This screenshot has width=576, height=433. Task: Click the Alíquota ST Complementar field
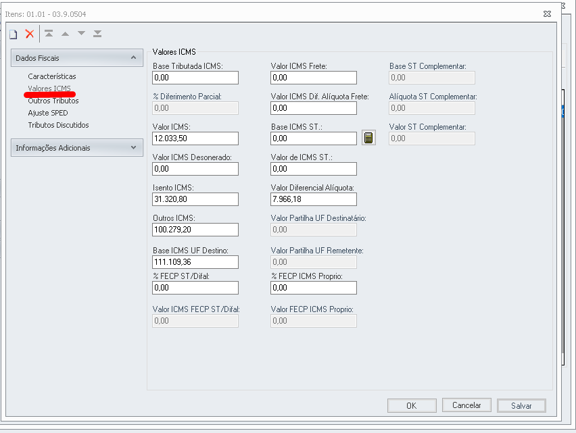(x=432, y=108)
